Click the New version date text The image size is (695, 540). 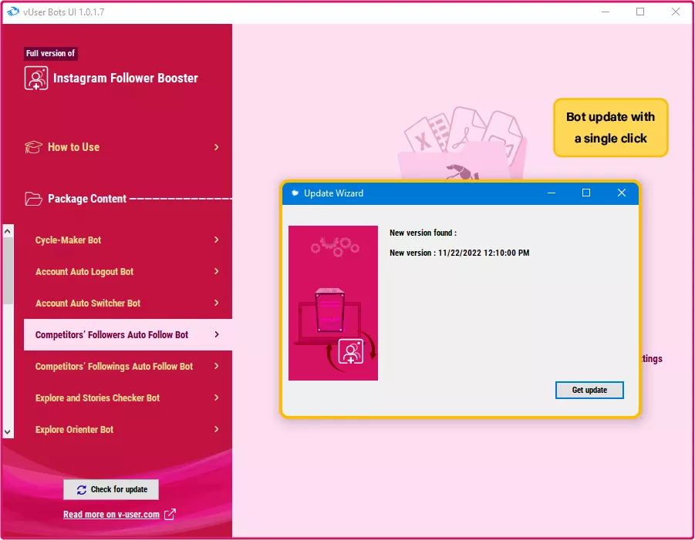pyautogui.click(x=459, y=253)
